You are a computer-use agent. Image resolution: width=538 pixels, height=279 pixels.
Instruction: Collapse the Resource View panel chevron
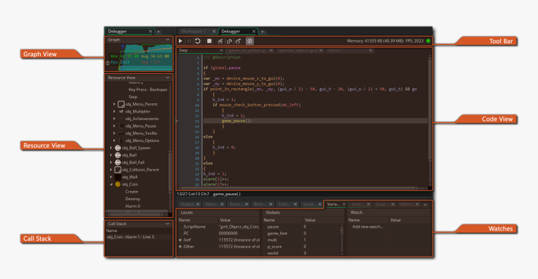coord(168,78)
